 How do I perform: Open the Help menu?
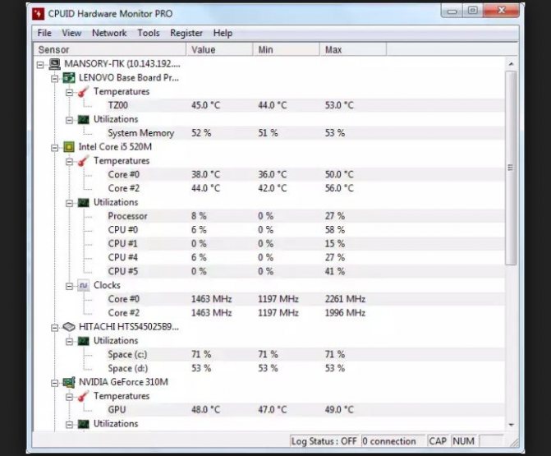click(223, 33)
